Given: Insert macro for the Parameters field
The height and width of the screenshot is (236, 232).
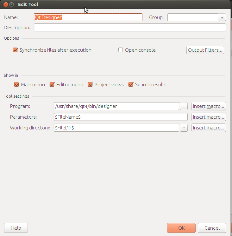Looking at the screenshot, I should [209, 117].
